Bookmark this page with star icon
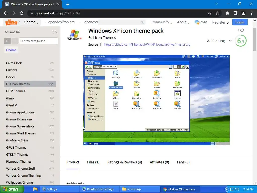257x193 pixels. (217, 13)
